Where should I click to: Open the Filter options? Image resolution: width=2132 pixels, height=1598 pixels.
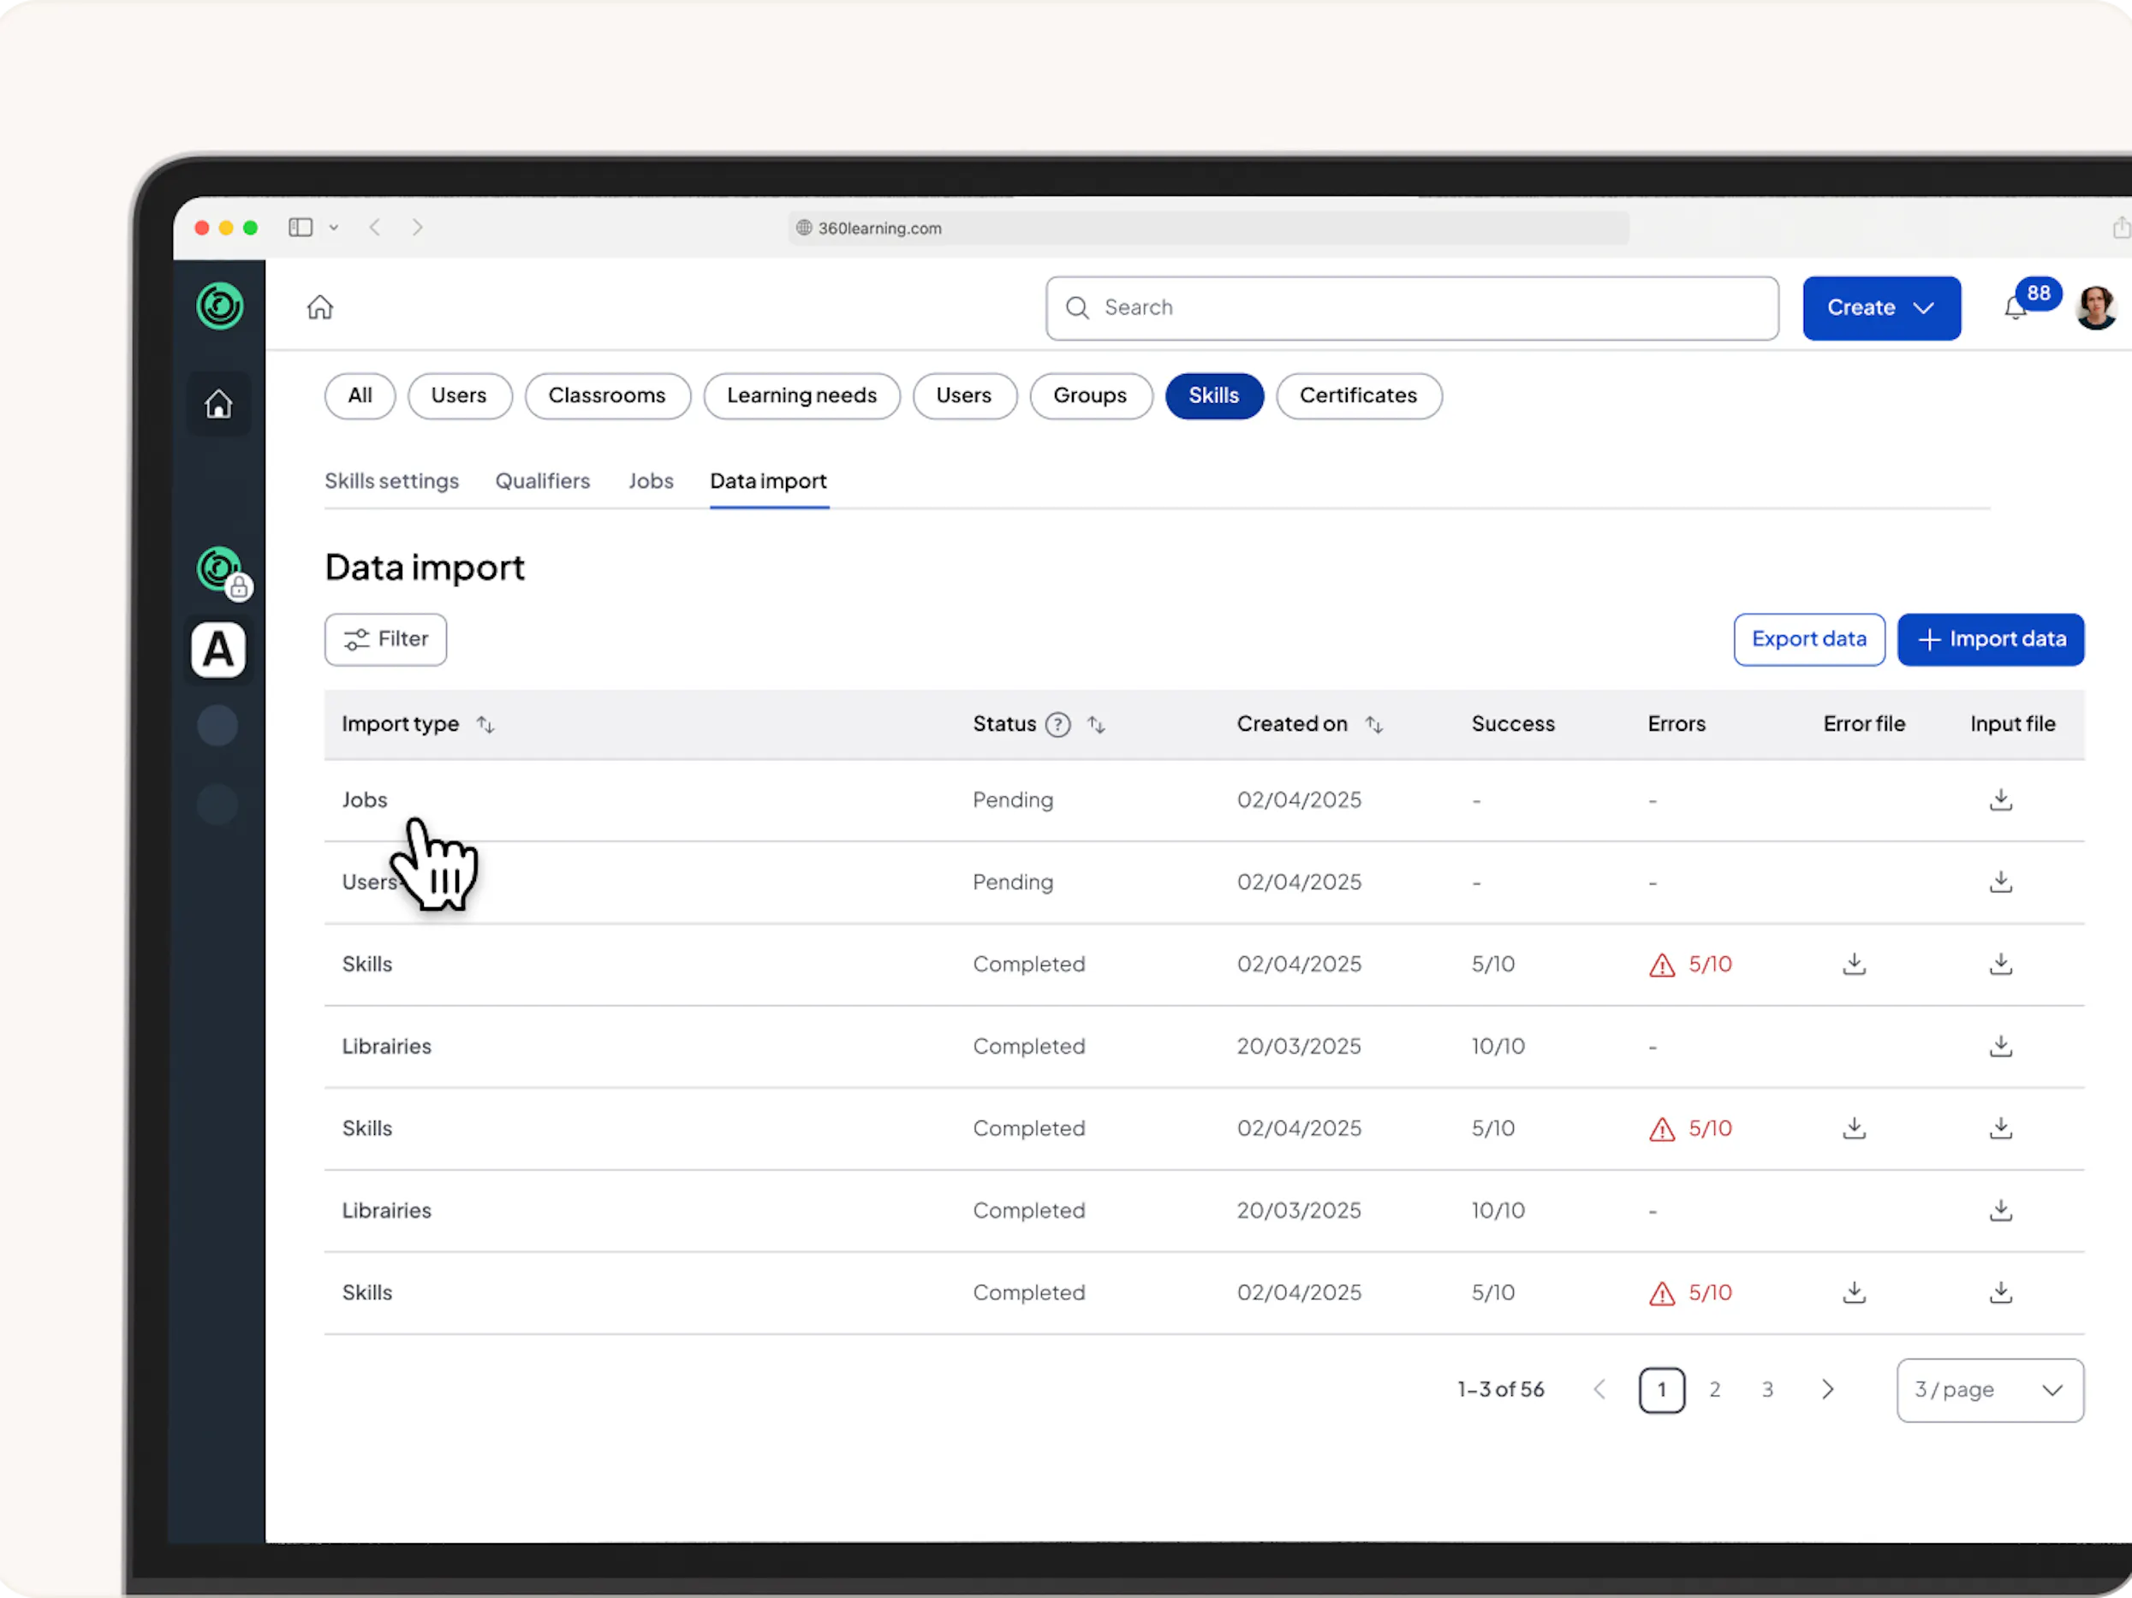click(385, 639)
